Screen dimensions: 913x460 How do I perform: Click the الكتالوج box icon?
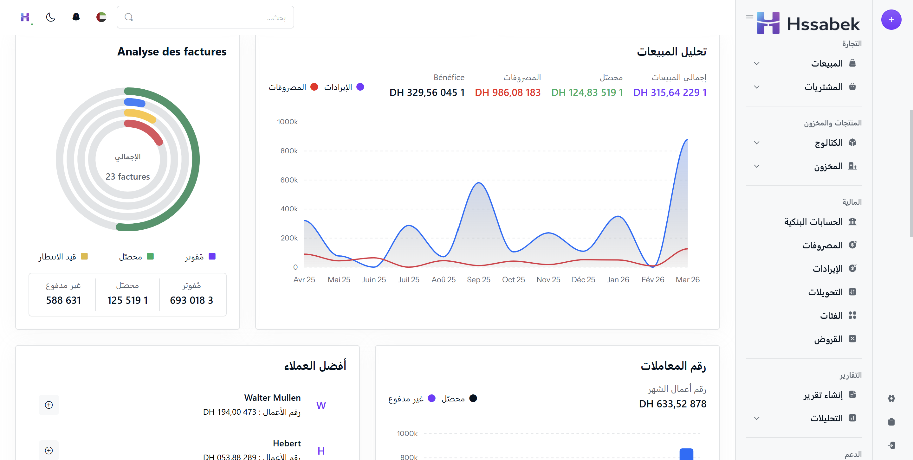point(852,142)
